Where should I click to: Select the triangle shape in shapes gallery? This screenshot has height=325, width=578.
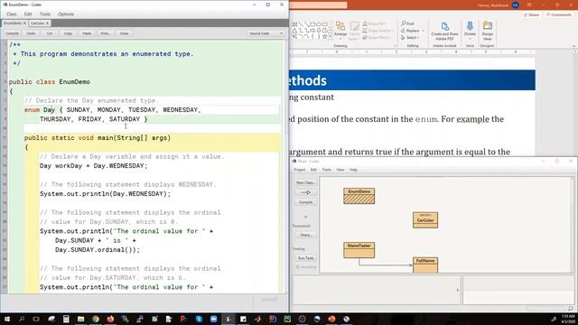pos(294,31)
